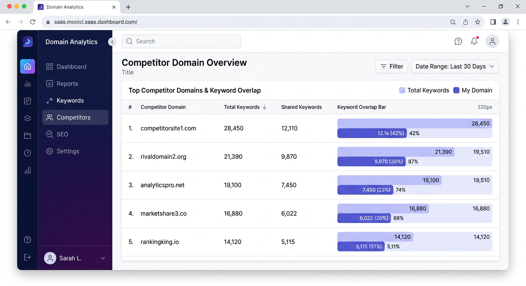Screen dimensions: 526x286
Task: Open the user profile avatar at top right
Action: tap(492, 41)
